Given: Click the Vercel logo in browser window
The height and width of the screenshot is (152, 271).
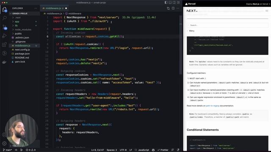Looking at the screenshot, I should pyautogui.click(x=190, y=4).
